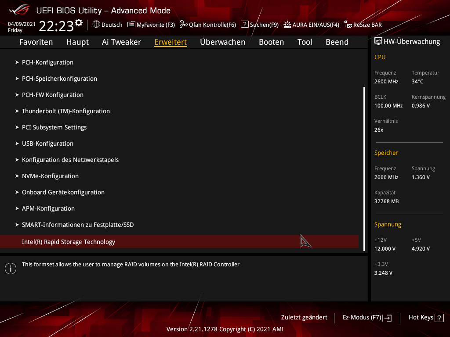The image size is (450, 337).
Task: Click the Suchen question mark icon
Action: [244, 25]
